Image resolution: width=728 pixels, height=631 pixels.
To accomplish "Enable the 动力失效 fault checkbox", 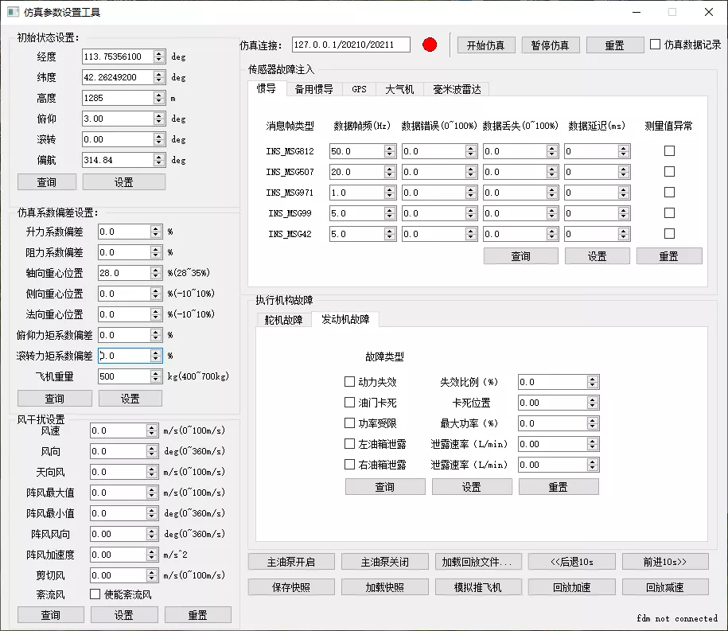I will [349, 382].
